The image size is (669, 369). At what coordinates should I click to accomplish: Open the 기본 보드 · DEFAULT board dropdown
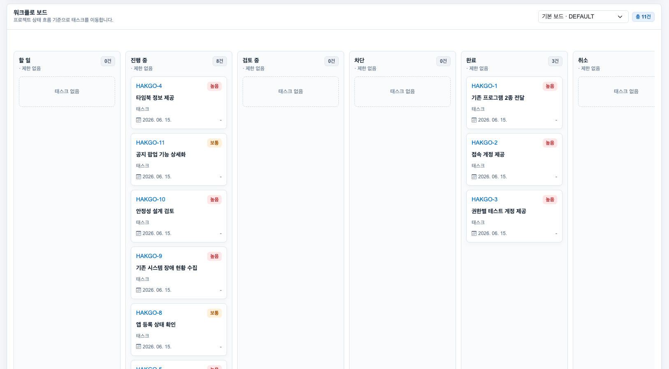(583, 16)
